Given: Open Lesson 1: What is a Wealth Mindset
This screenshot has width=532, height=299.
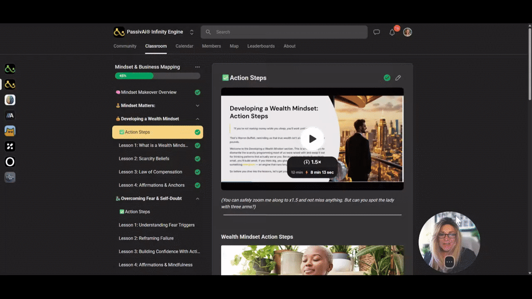Looking at the screenshot, I should click(153, 145).
